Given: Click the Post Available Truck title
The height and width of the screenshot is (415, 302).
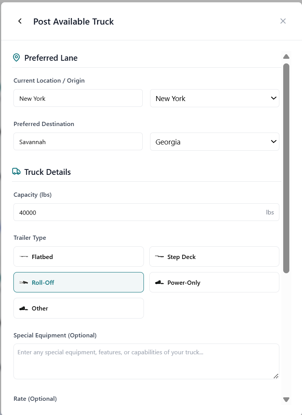Looking at the screenshot, I should click(73, 22).
